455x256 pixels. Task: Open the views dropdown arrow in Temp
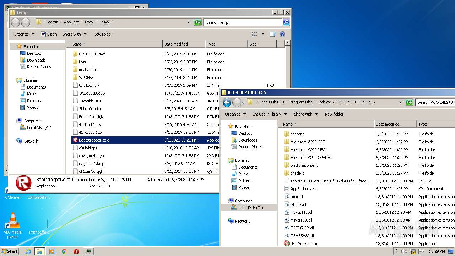[x=263, y=34]
